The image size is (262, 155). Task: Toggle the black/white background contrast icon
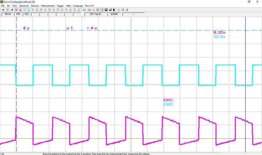(x=114, y=10)
